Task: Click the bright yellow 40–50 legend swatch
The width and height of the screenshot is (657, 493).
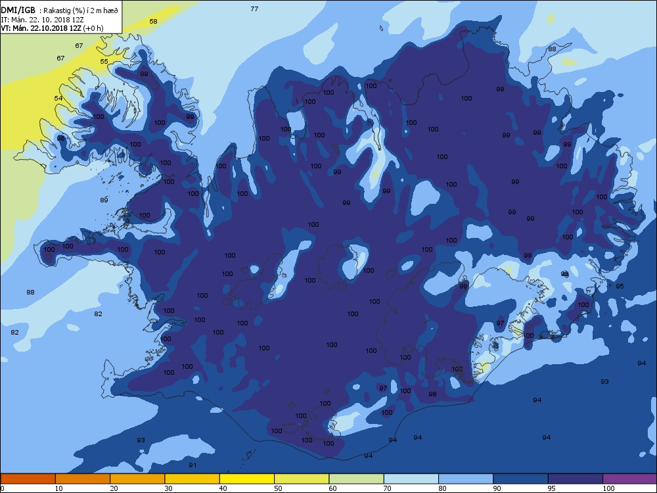Action: pos(247,479)
